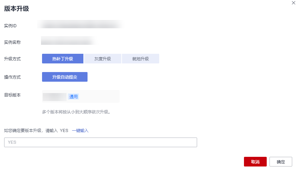Click the blurred instance name value
Screen dimensions: 296x172
pyautogui.click(x=68, y=42)
